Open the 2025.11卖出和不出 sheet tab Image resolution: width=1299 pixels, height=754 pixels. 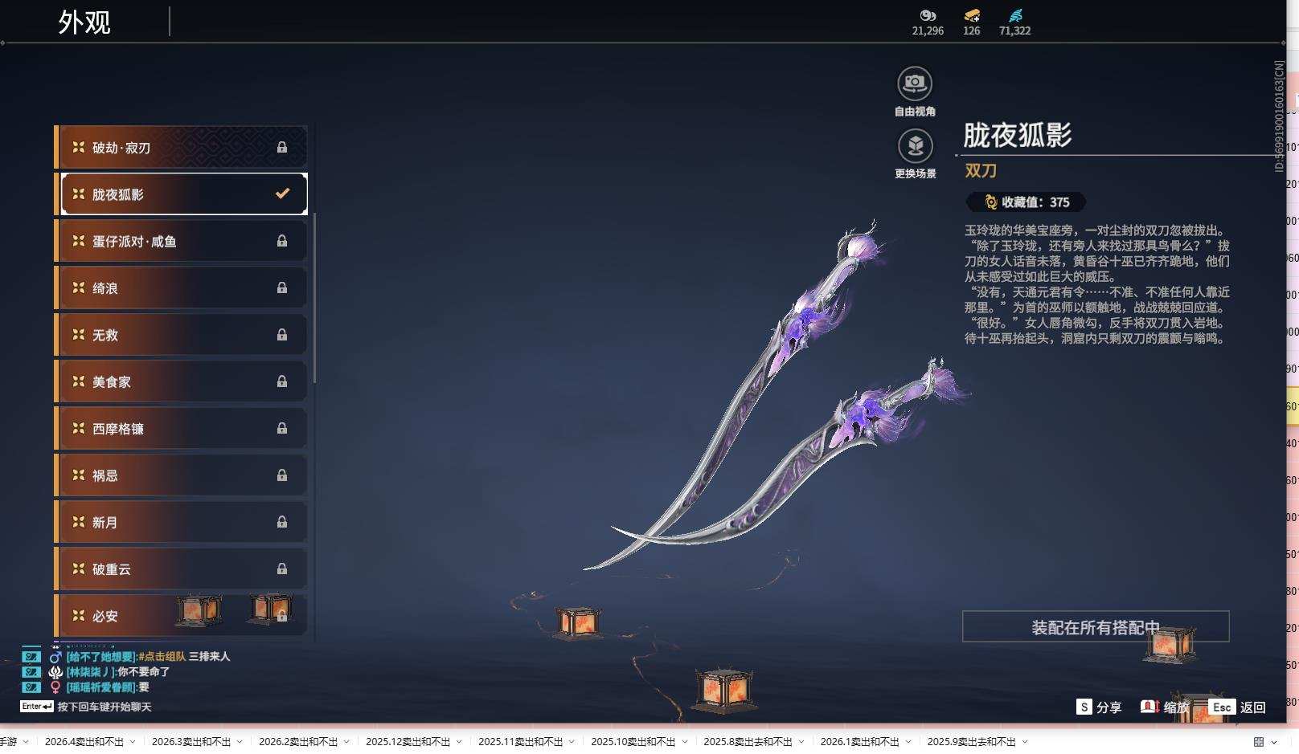click(x=521, y=742)
